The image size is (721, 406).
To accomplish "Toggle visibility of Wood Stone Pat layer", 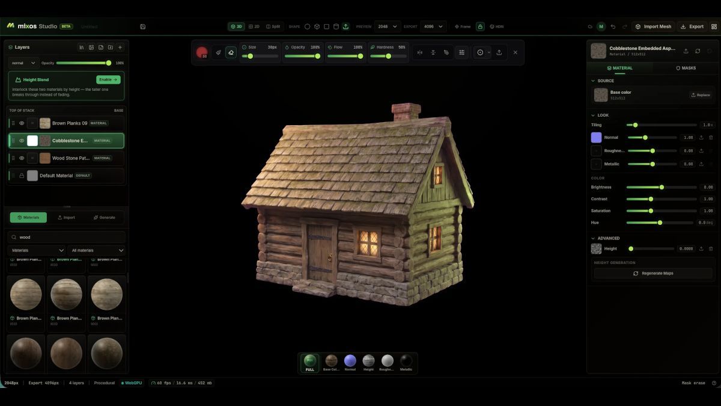I will (x=22, y=158).
